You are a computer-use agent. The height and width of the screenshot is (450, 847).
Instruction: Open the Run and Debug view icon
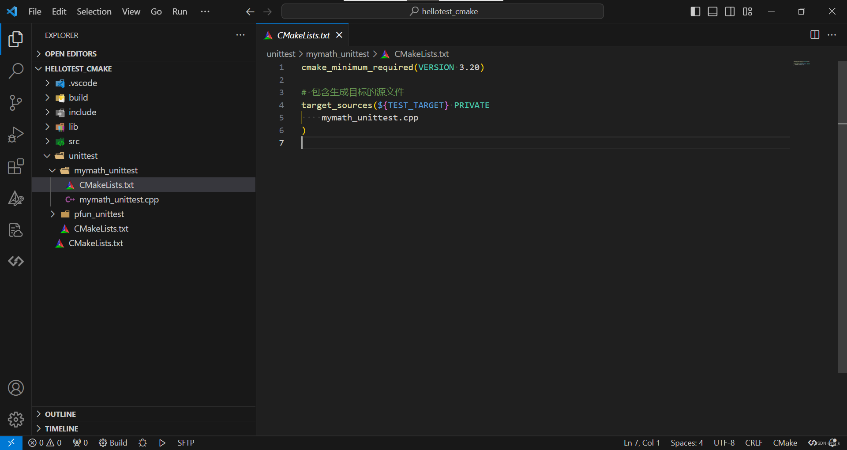[16, 135]
